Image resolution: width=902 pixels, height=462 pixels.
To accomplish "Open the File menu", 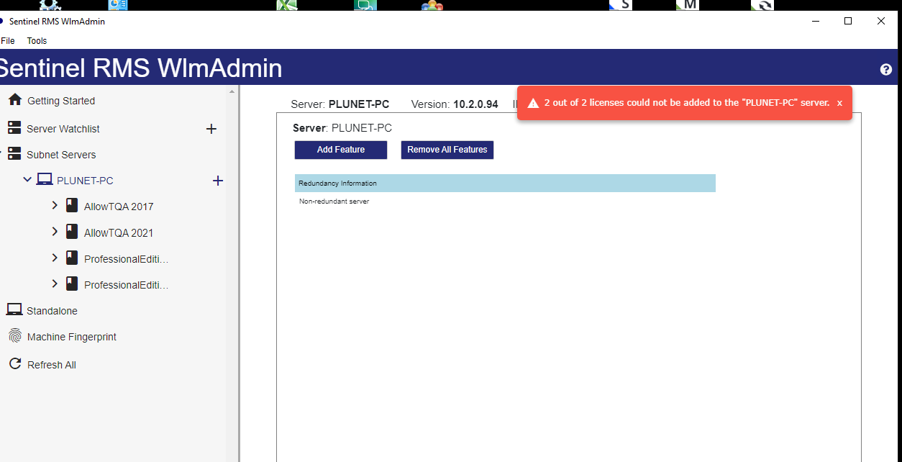I will click(7, 40).
